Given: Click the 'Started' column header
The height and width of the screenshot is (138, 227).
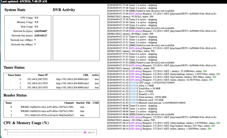Looking at the screenshot, I should 80,103.
